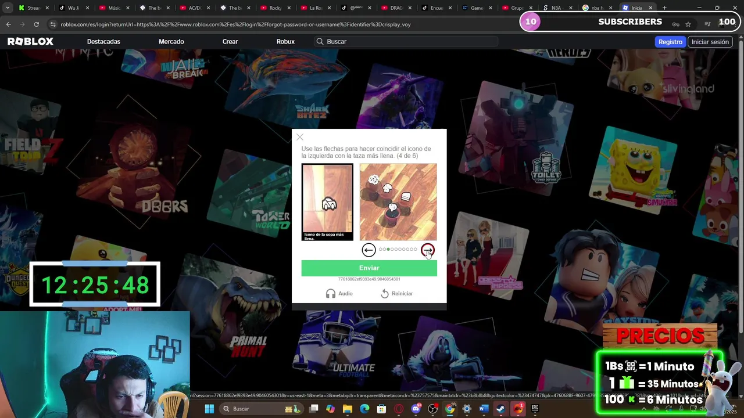Click the left captcha image with the cup icon
The width and height of the screenshot is (744, 418).
[327, 202]
